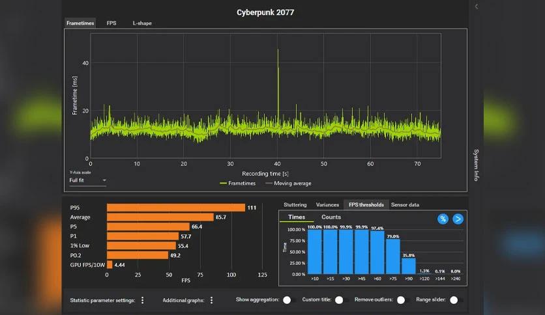The image size is (545, 315).
Task: Click the 'P0.2' row label
Action: (76, 255)
